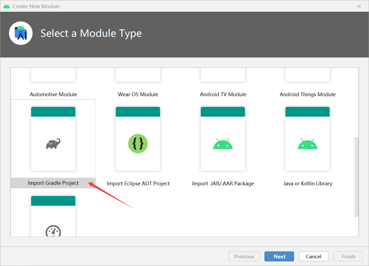Click the green Eclipse ADT Project icon
Screen dimensions: 369x266
click(138, 144)
